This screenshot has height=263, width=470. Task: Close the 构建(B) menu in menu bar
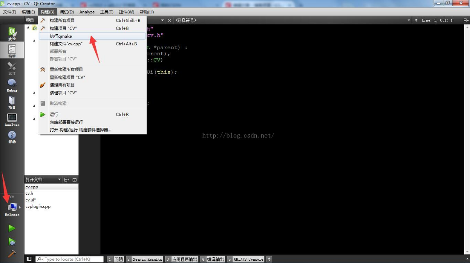tap(47, 12)
